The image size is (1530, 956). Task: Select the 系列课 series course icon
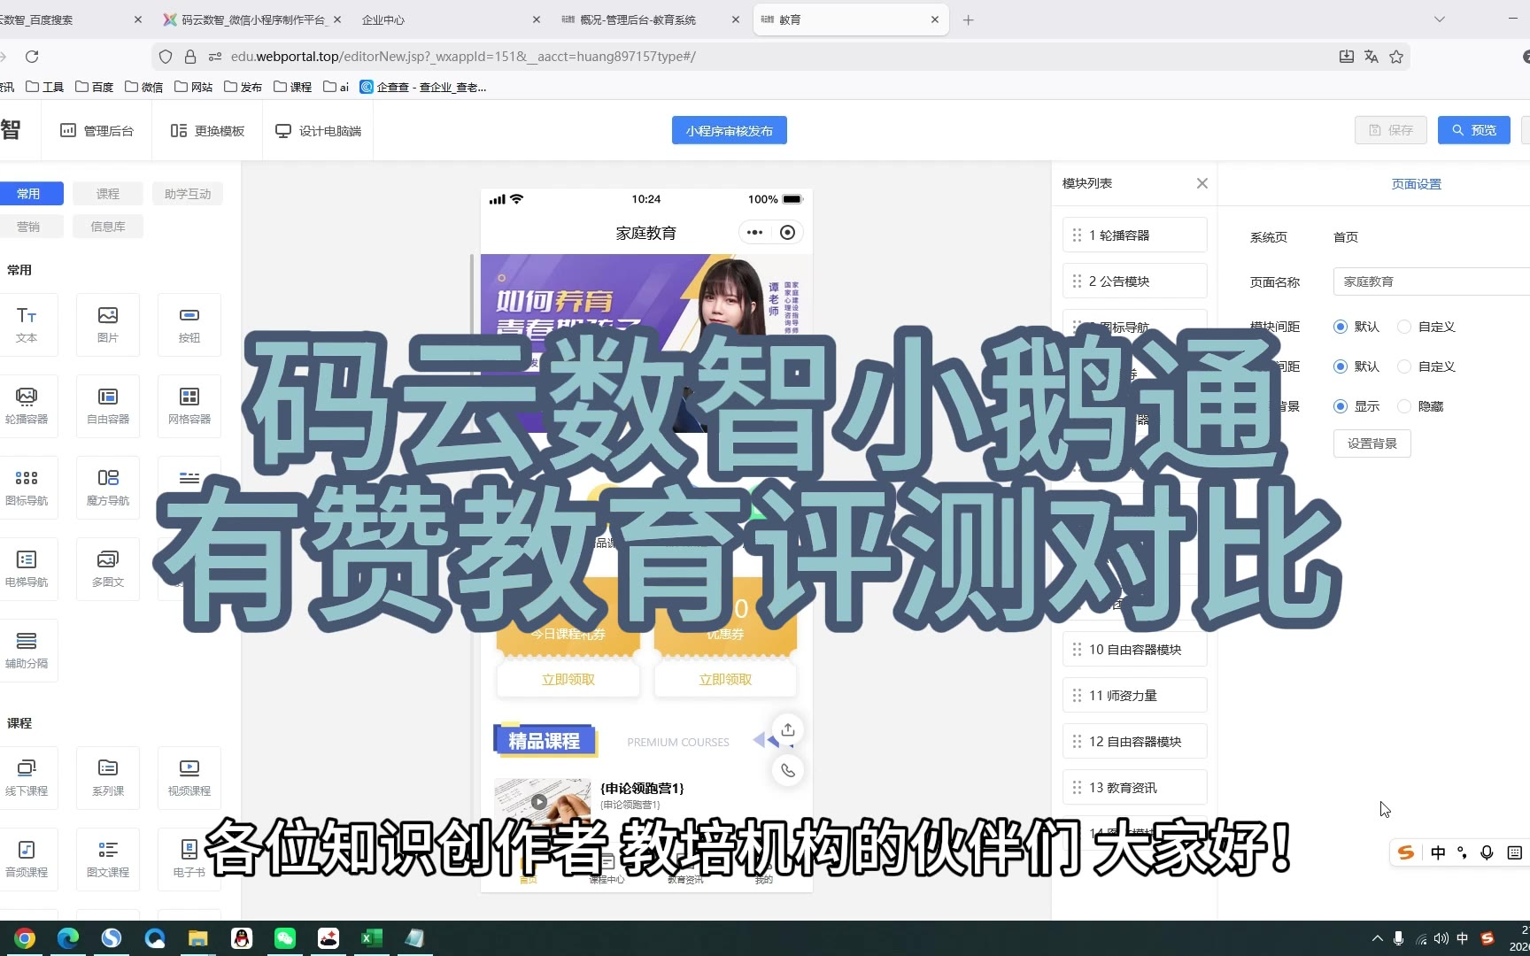(x=107, y=777)
